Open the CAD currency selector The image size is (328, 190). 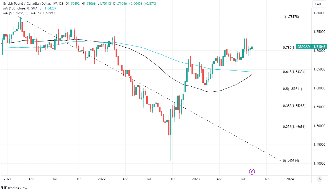[x=318, y=4]
